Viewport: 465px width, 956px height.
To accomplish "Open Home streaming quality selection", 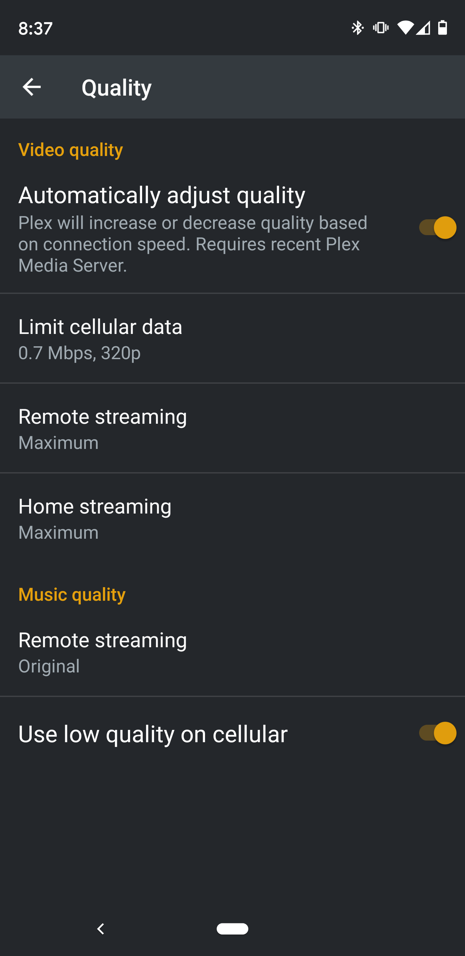I will [232, 518].
